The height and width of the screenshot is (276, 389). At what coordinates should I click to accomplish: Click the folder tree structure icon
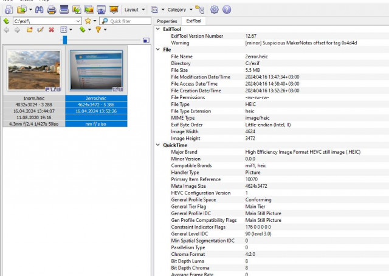point(199,10)
